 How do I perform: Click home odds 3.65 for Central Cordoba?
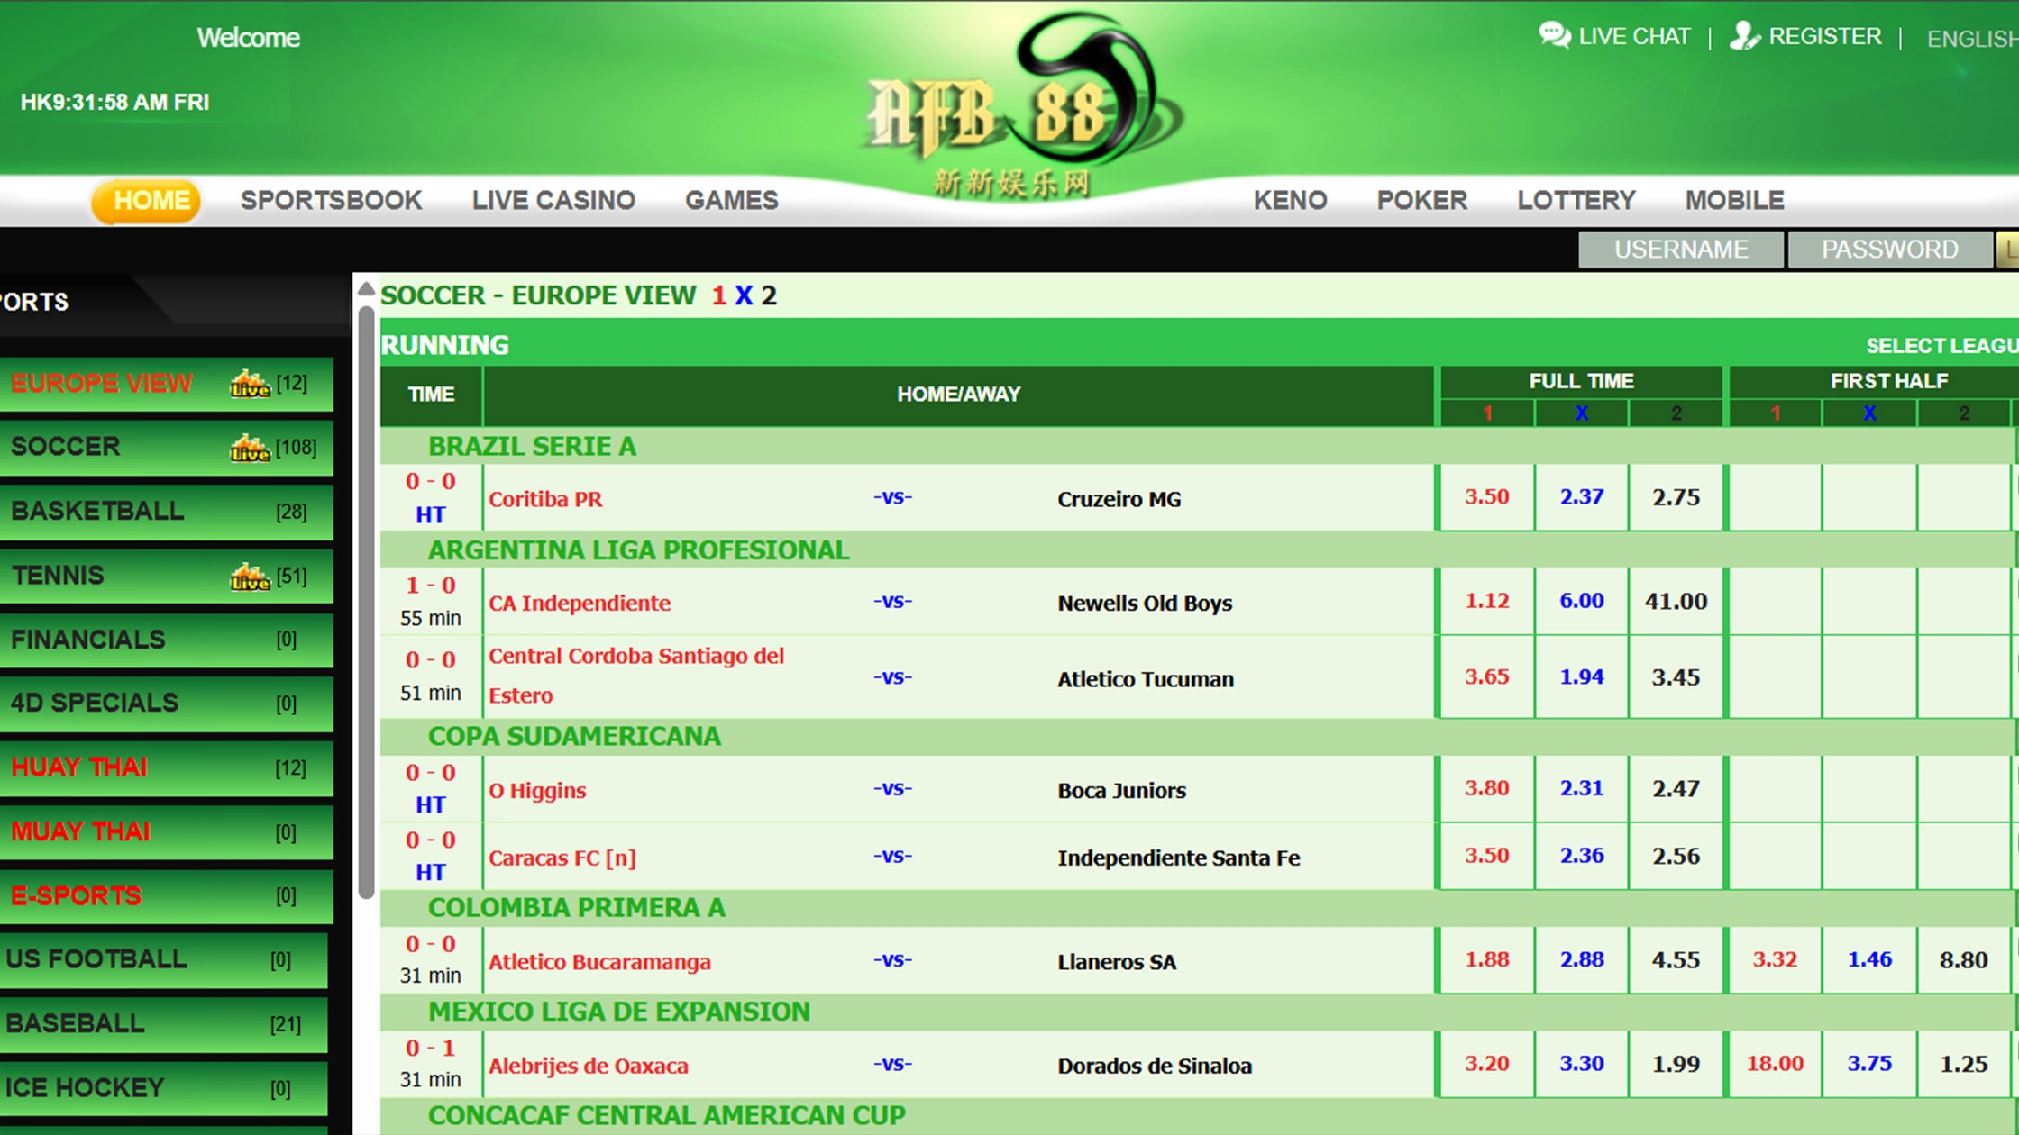(1486, 677)
